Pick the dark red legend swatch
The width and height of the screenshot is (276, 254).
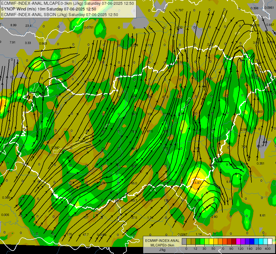pos(234,241)
